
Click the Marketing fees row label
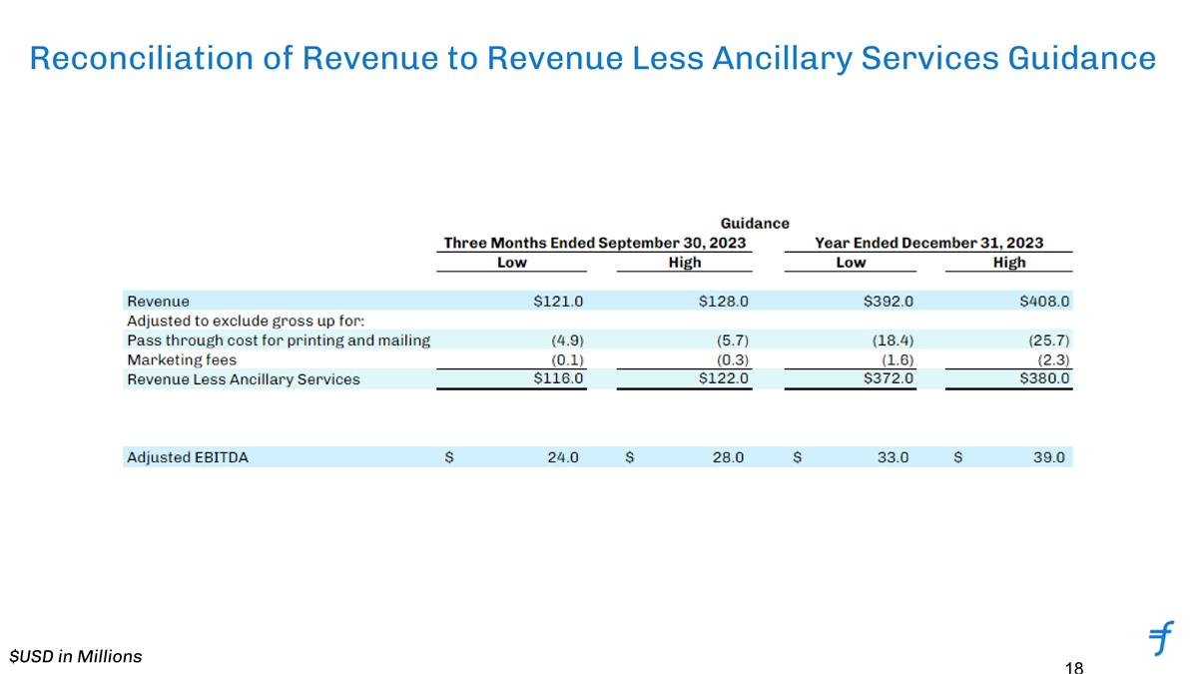182,359
